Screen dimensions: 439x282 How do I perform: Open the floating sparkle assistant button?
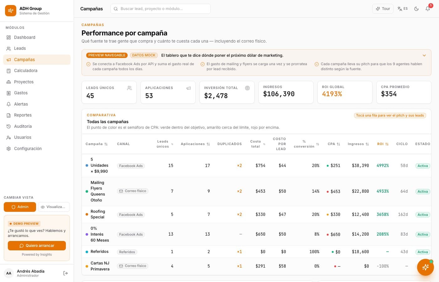pos(425,267)
